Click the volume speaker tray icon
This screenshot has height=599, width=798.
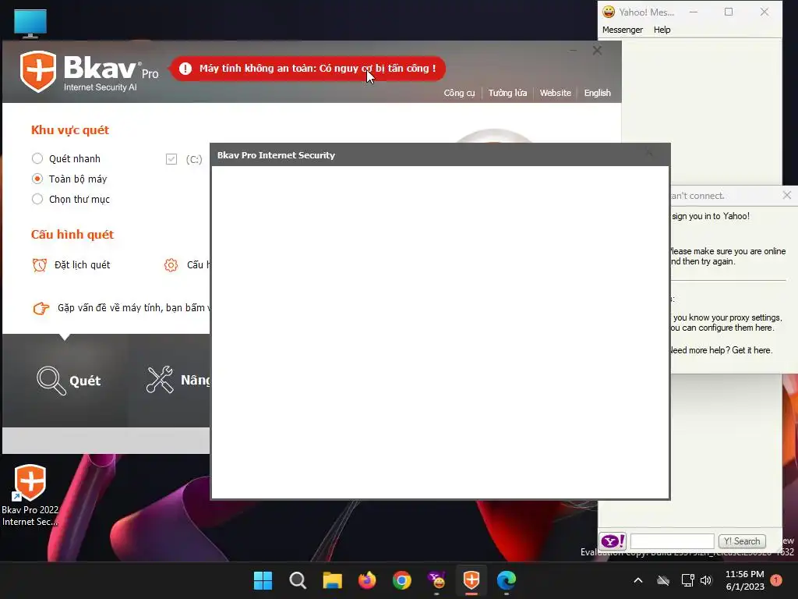click(x=706, y=580)
